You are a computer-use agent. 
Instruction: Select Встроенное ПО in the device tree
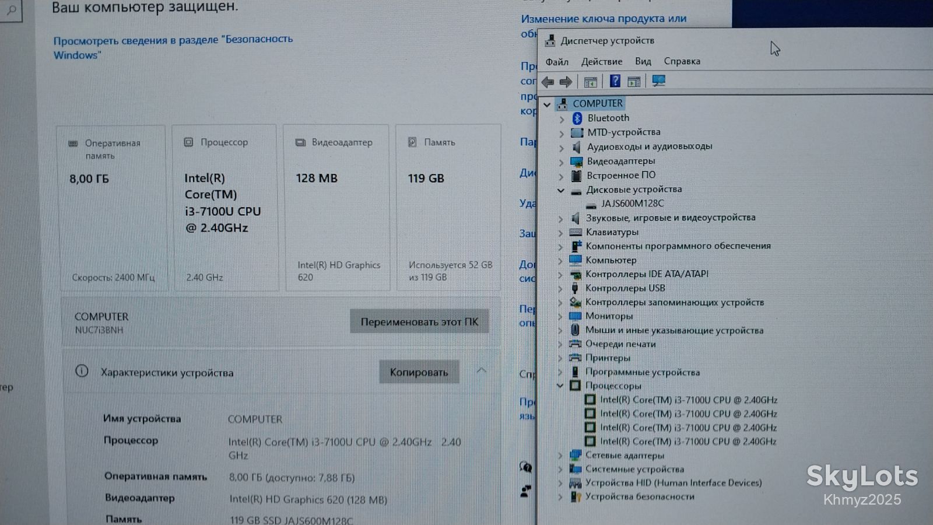pos(621,175)
